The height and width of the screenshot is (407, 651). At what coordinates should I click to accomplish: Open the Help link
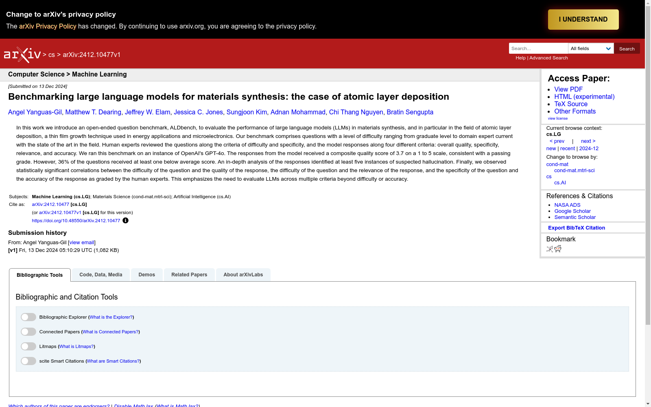tap(520, 58)
